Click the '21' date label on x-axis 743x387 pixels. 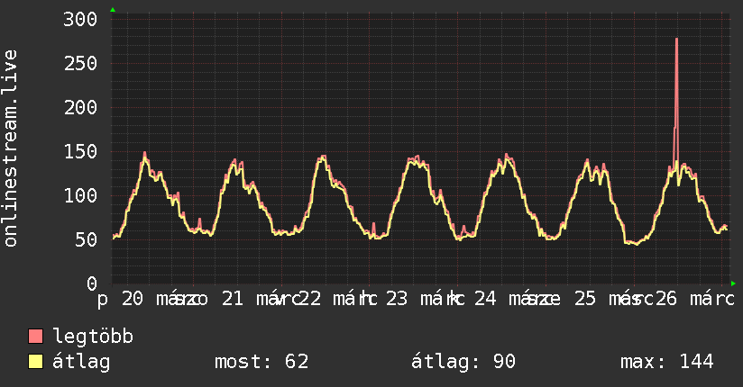[233, 299]
